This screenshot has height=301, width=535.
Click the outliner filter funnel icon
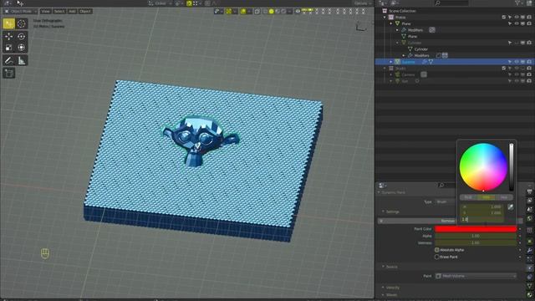click(517, 3)
